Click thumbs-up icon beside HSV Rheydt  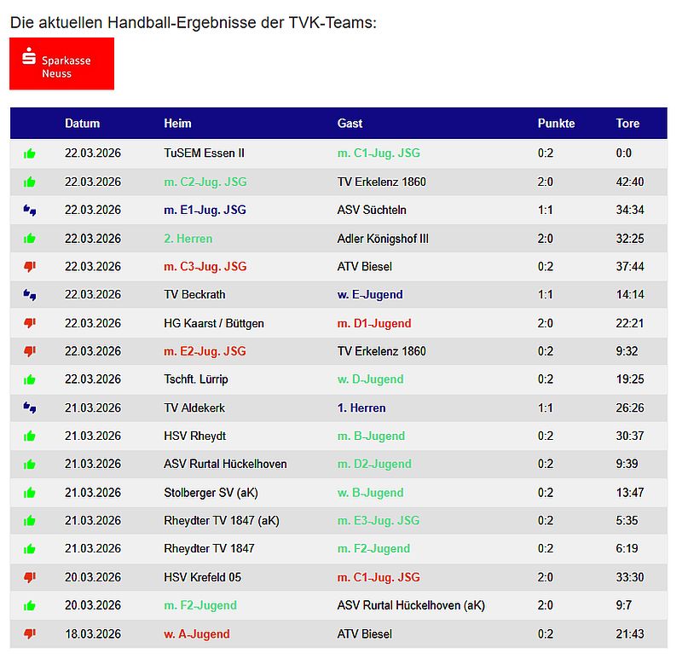click(x=30, y=436)
